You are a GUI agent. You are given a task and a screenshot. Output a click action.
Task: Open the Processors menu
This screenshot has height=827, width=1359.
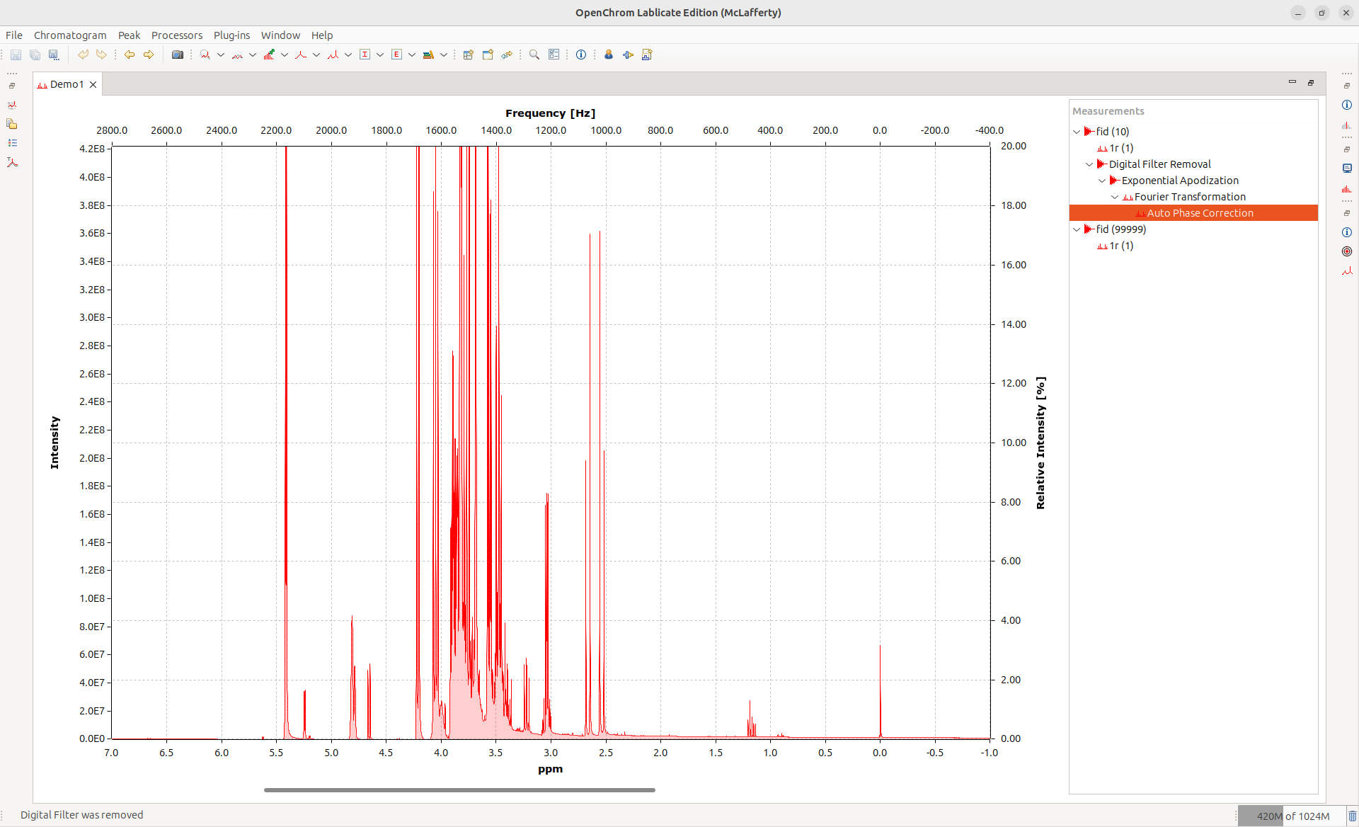coord(176,35)
